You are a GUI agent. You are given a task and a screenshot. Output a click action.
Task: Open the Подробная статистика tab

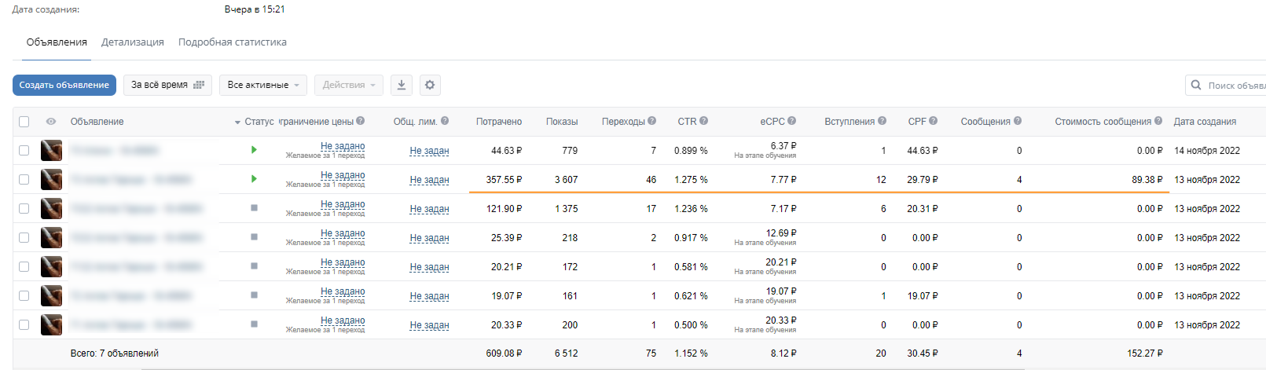(233, 42)
